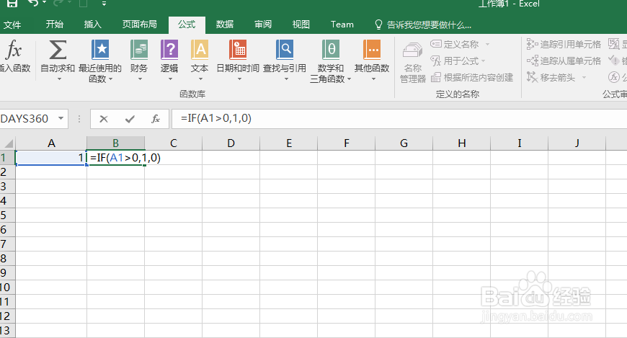
Task: Click fx insert function in formula bar
Action: click(156, 119)
